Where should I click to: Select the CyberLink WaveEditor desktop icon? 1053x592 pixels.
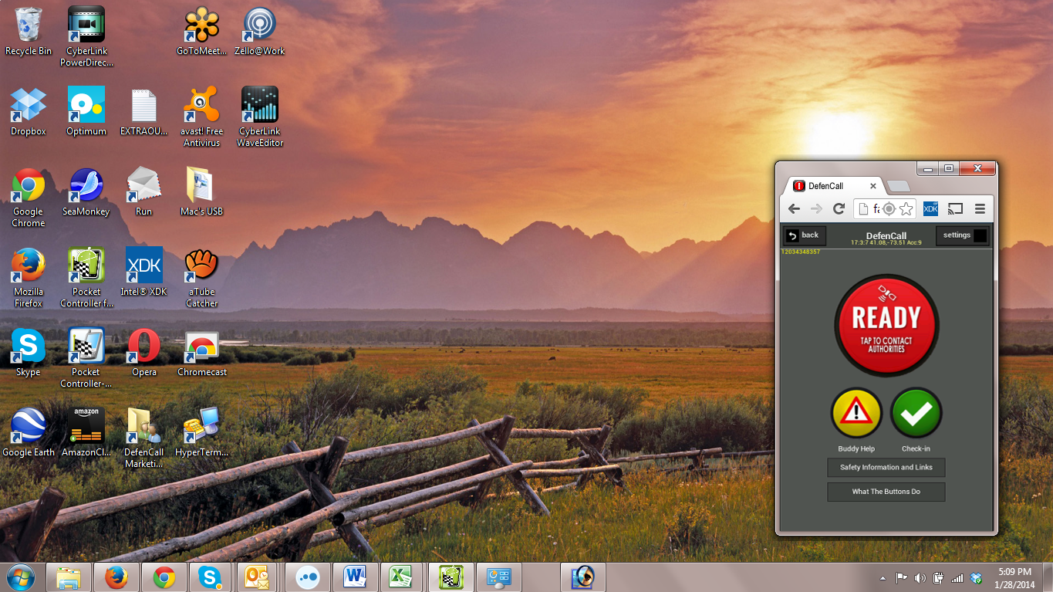(x=260, y=117)
